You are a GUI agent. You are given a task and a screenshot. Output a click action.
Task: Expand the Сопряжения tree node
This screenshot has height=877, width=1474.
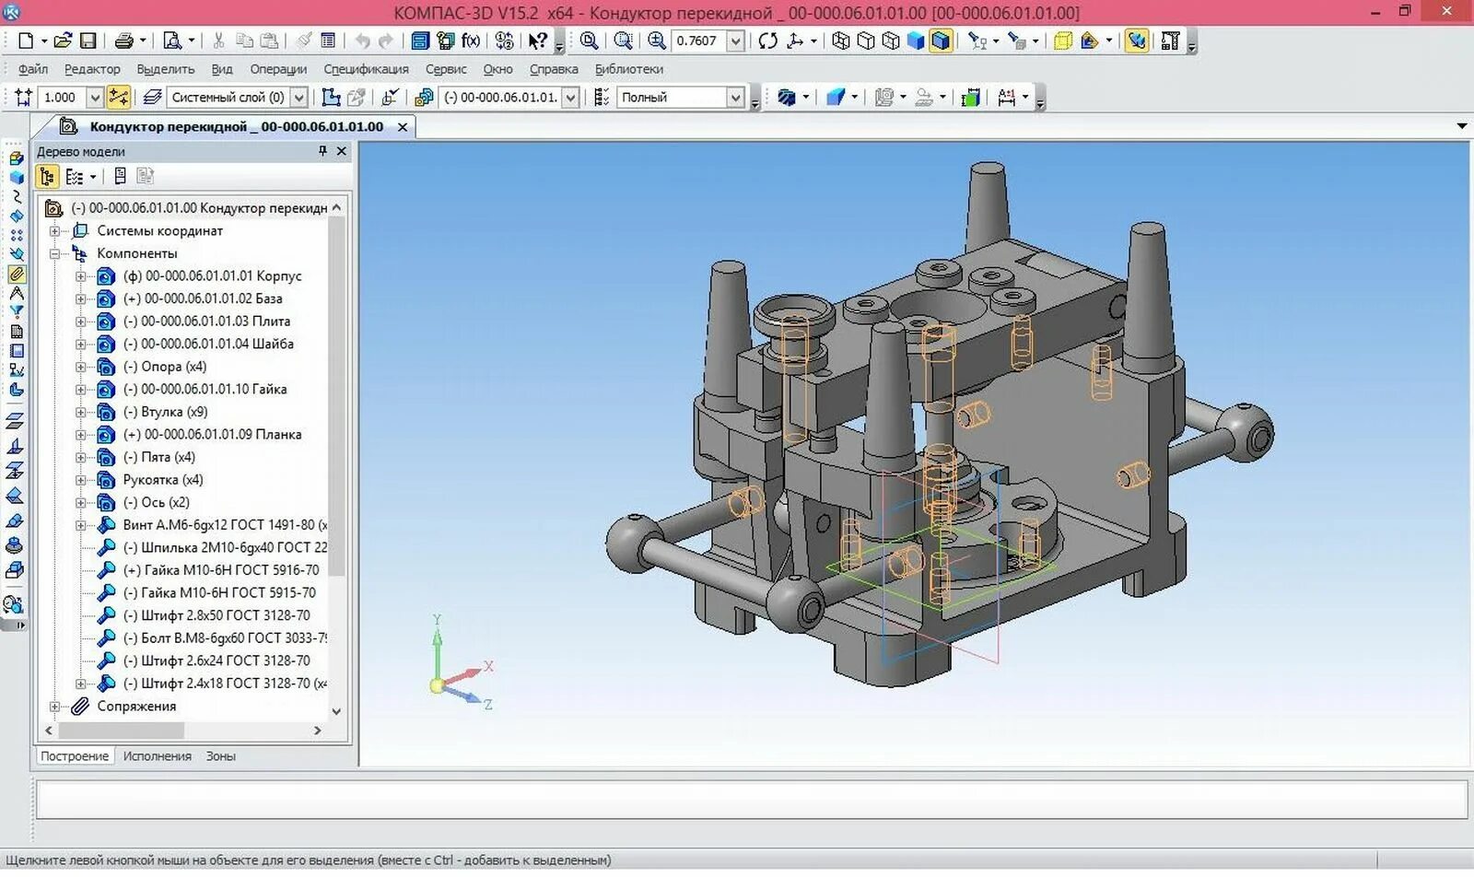coord(55,707)
